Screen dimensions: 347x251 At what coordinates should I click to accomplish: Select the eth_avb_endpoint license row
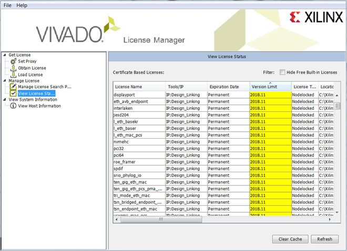pos(223,101)
